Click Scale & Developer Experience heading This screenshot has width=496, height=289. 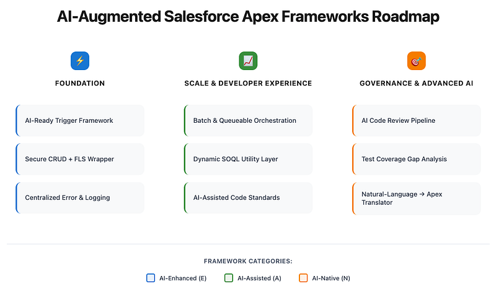pyautogui.click(x=248, y=83)
